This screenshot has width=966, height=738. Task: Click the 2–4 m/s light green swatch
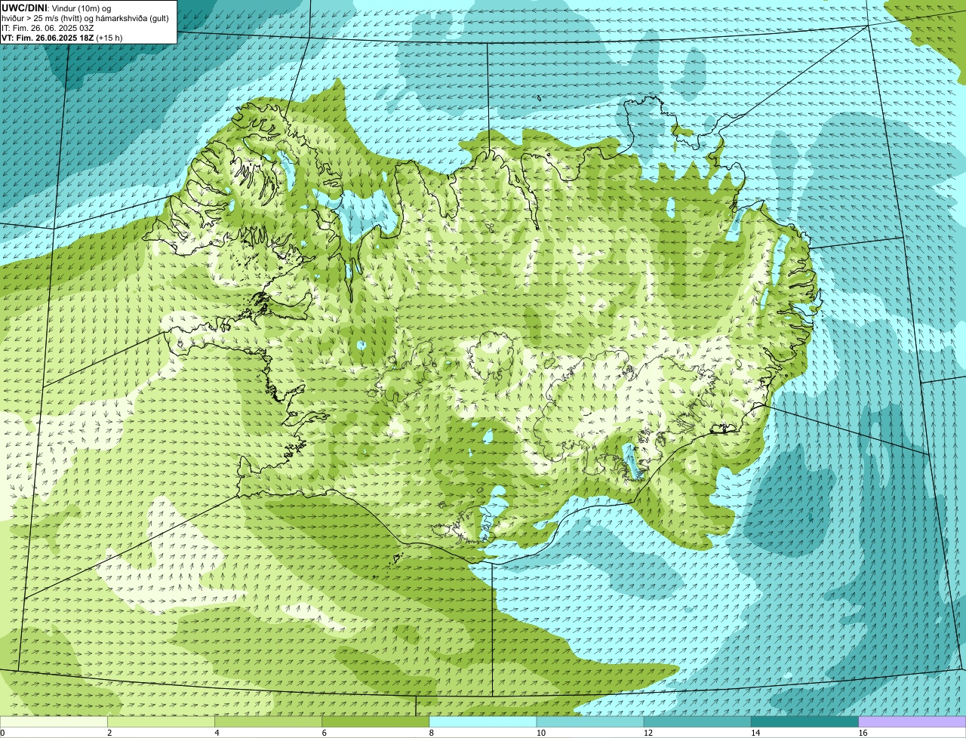pyautogui.click(x=161, y=722)
